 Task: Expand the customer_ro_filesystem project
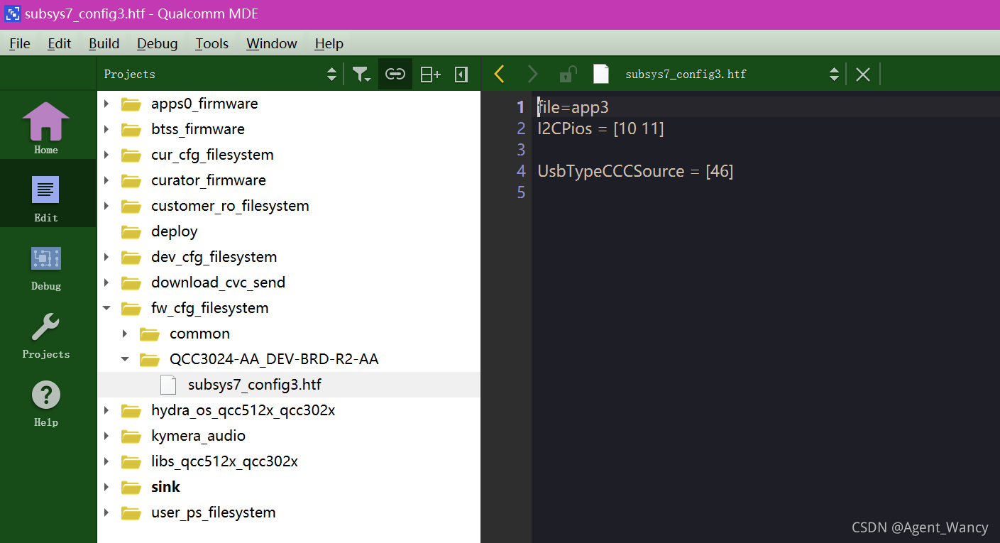[106, 206]
